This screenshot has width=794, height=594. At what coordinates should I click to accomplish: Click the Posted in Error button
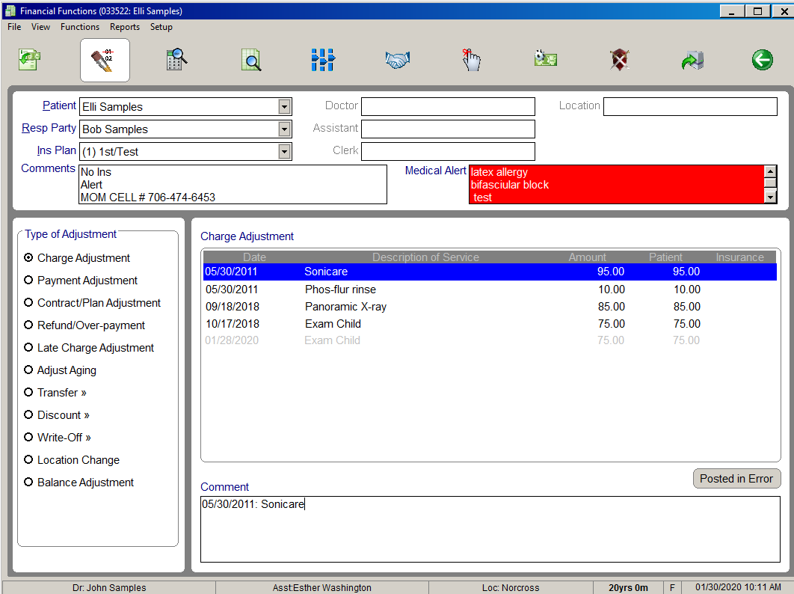pyautogui.click(x=736, y=479)
